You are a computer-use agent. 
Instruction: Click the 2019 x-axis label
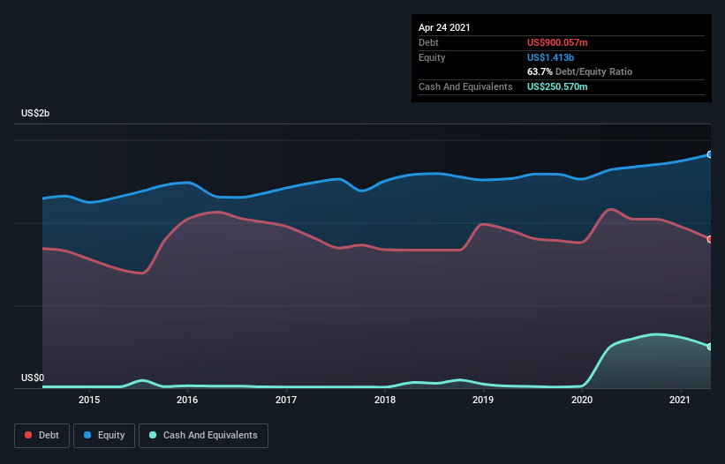coord(483,400)
